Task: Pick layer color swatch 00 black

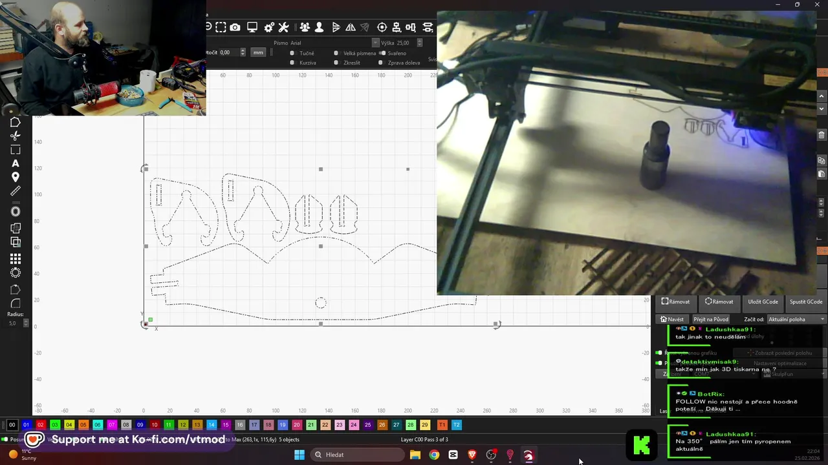Action: tap(12, 425)
